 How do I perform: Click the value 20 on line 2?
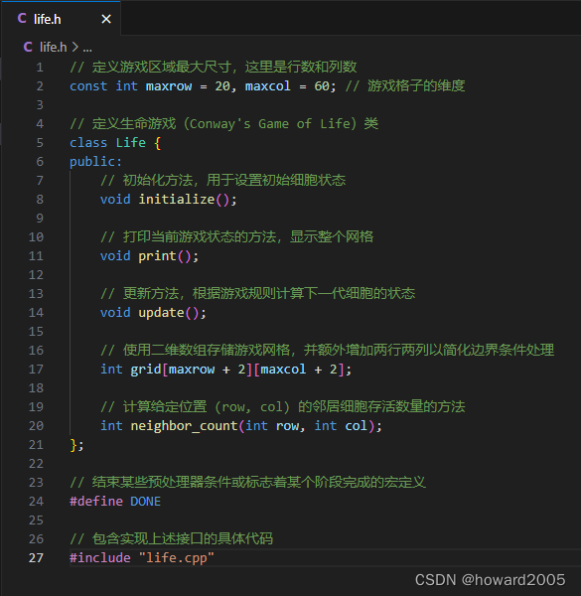tap(222, 86)
